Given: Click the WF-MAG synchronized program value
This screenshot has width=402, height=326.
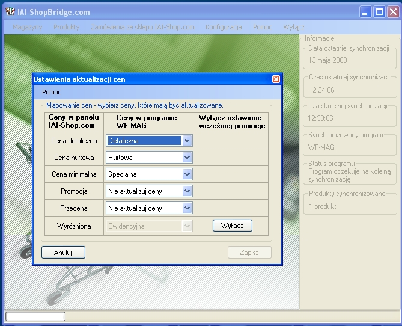Looking at the screenshot, I should pyautogui.click(x=321, y=147).
